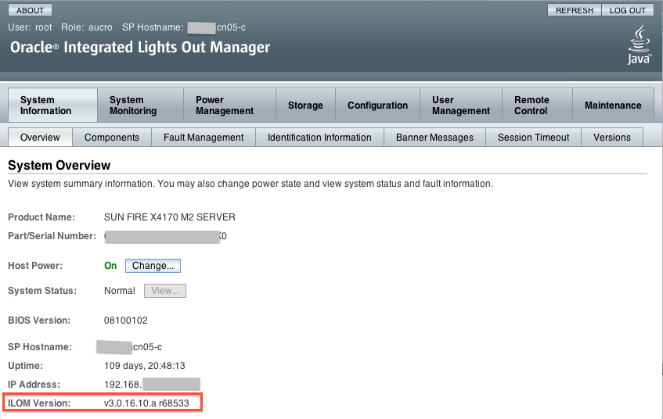Click the IP Address value 192.168.

[123, 385]
